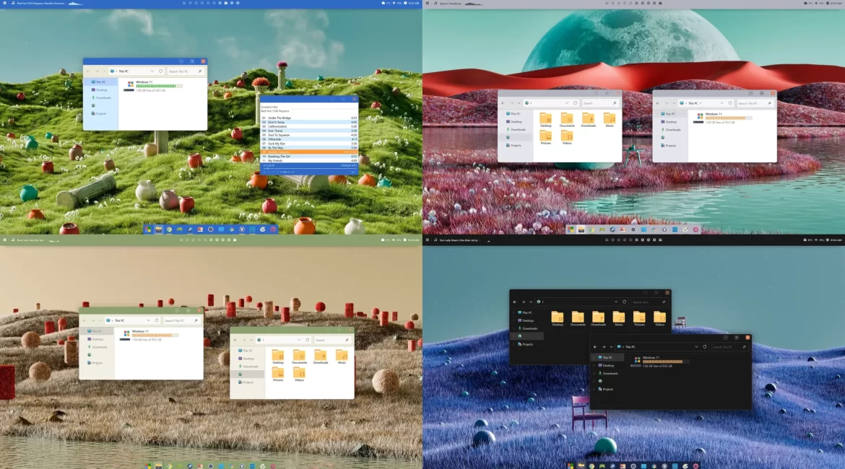Open the Desktop folder in the green-themed folder window
Screen dimensions: 845x469
(x=278, y=355)
